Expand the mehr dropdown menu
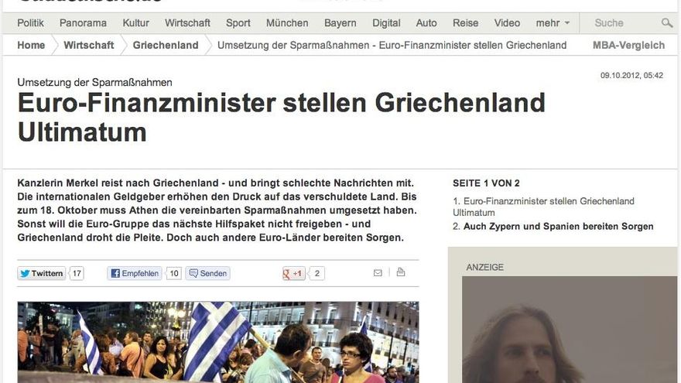The image size is (681, 383). click(553, 23)
